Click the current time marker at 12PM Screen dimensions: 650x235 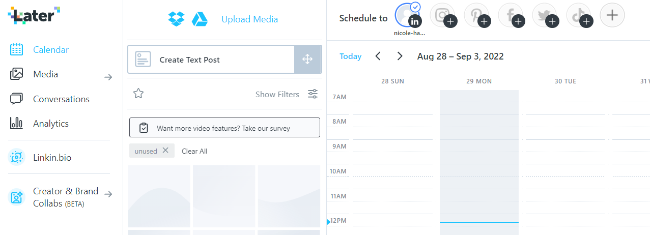(328, 222)
